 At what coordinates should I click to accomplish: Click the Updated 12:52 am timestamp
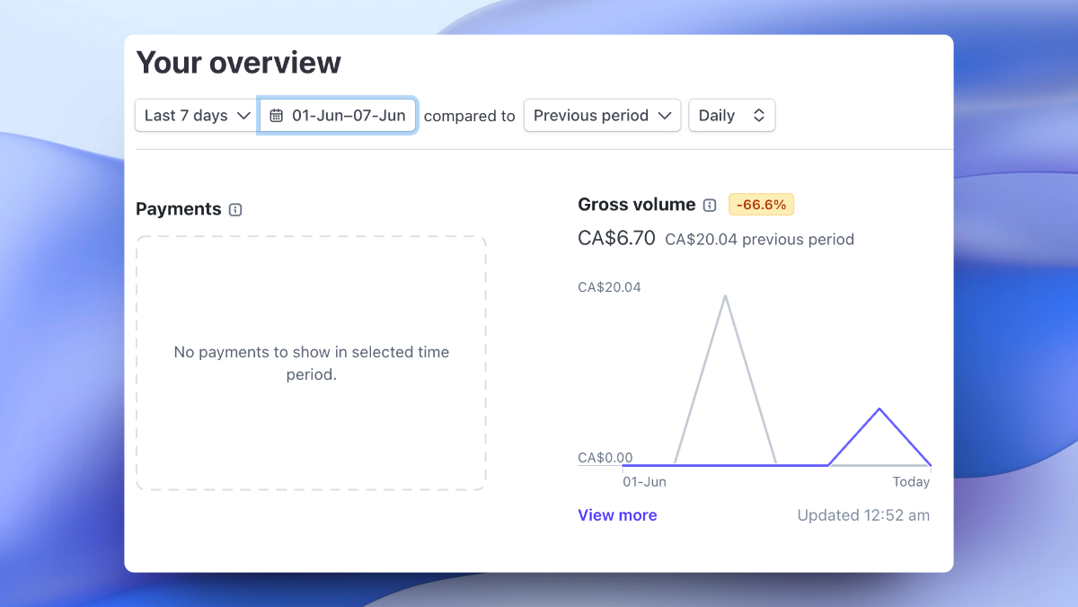point(862,515)
